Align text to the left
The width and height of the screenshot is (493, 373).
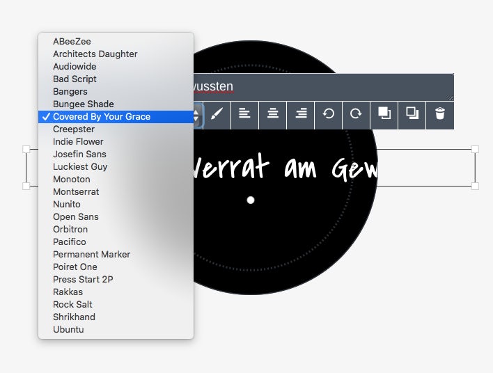(x=244, y=115)
